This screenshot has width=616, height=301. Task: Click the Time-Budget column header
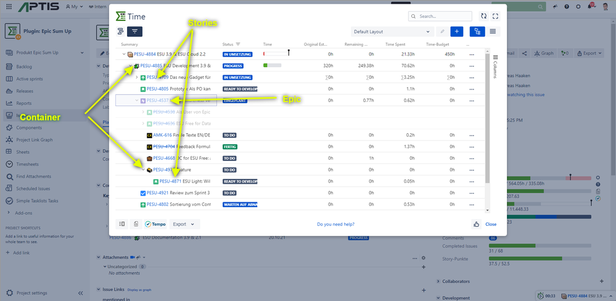point(437,44)
